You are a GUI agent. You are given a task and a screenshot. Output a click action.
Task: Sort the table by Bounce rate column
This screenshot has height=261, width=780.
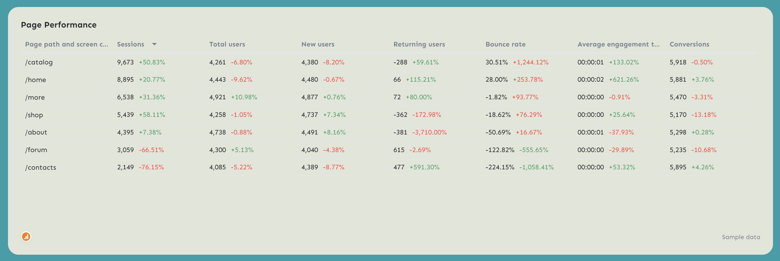505,44
